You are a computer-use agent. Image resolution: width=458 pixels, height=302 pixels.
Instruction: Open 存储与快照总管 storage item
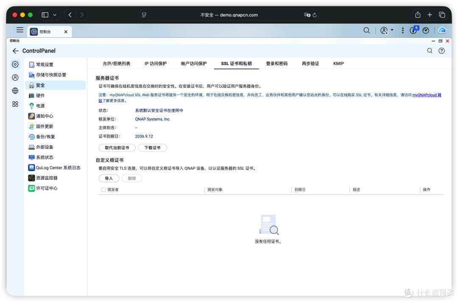point(56,75)
